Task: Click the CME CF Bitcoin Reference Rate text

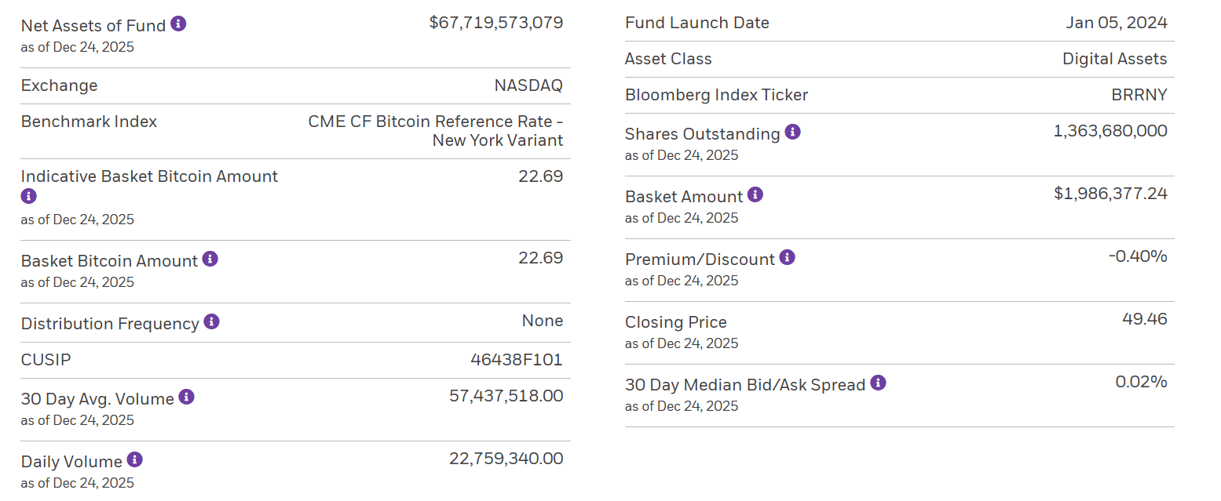Action: coord(435,122)
